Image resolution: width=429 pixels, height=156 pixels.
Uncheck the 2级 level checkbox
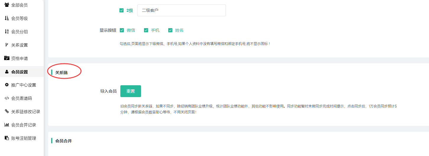point(122,10)
